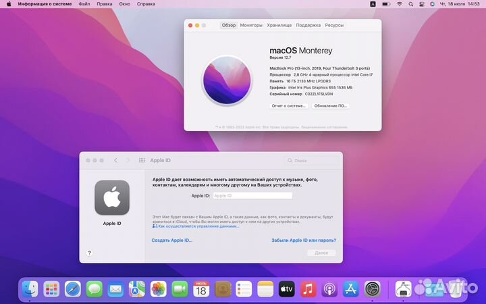Click the Версия 12.7 text
The width and height of the screenshot is (486, 304).
point(280,57)
